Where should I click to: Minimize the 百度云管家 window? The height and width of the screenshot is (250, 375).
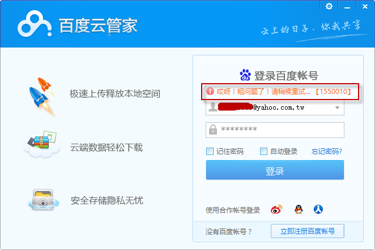click(347, 7)
